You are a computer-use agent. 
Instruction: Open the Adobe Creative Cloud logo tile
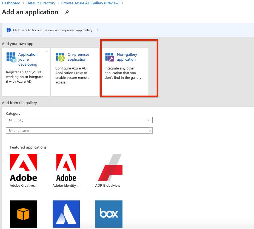tap(24, 167)
